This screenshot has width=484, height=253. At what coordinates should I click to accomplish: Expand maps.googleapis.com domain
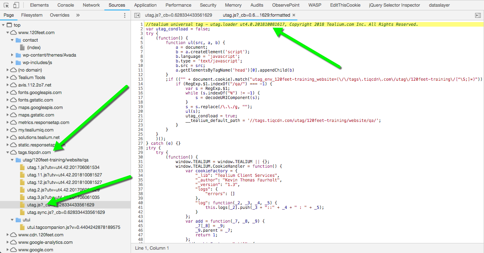tap(8, 107)
